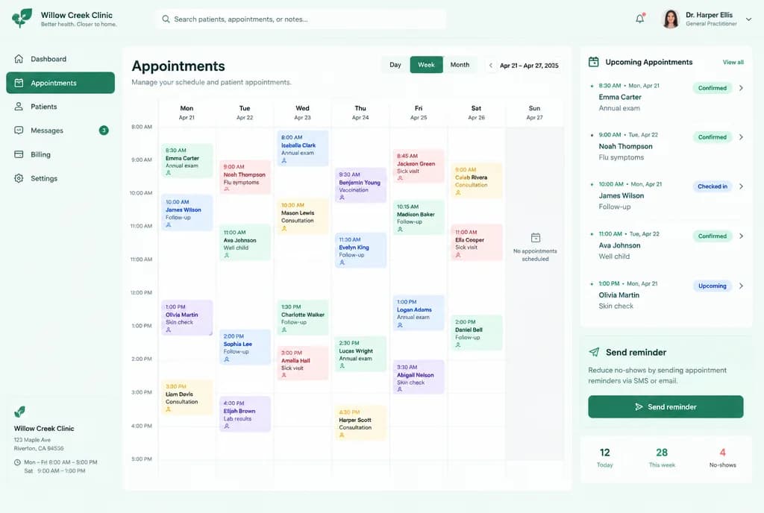The height and width of the screenshot is (513, 764).
Task: Expand the Dr. Harper Ellis account menu chevron
Action: click(x=748, y=19)
